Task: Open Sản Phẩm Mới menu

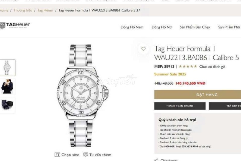Action: click(229, 27)
